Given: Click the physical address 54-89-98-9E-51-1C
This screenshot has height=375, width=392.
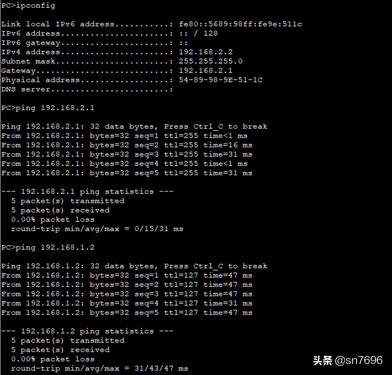Looking at the screenshot, I should [220, 80].
